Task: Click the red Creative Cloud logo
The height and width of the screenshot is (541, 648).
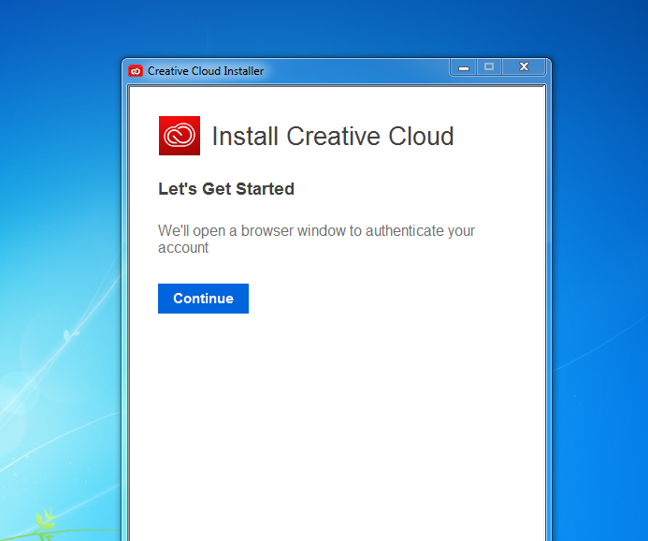Action: [180, 136]
